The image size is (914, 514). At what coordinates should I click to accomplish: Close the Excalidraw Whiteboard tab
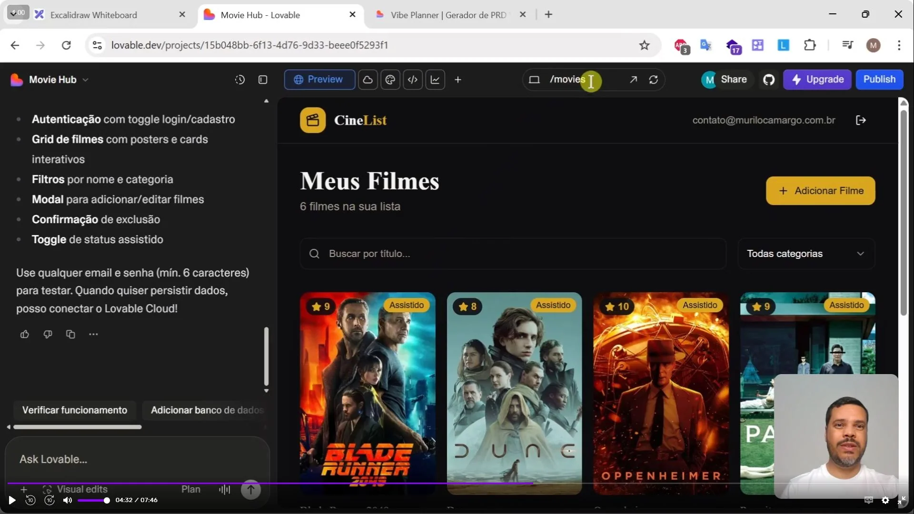[x=182, y=15]
